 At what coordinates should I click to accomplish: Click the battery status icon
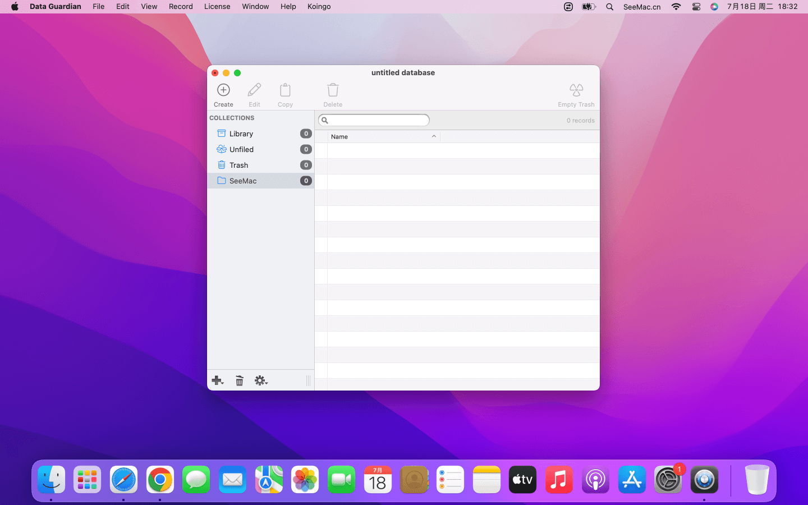(589, 7)
